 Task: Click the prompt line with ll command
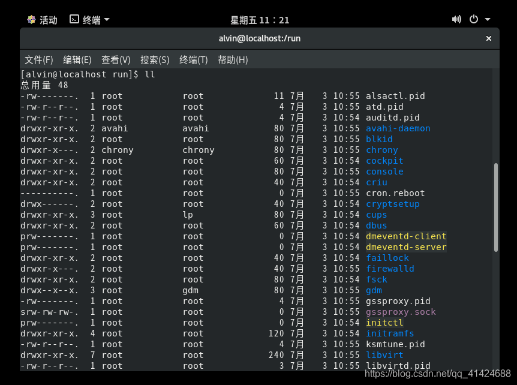[x=88, y=74]
